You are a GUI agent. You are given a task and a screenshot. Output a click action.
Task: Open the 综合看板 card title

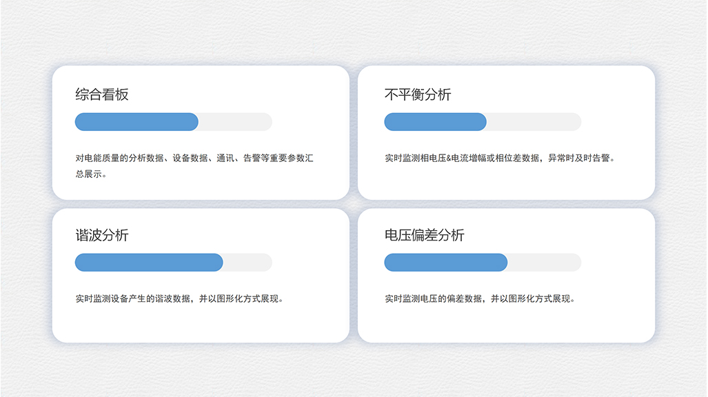[x=101, y=94]
